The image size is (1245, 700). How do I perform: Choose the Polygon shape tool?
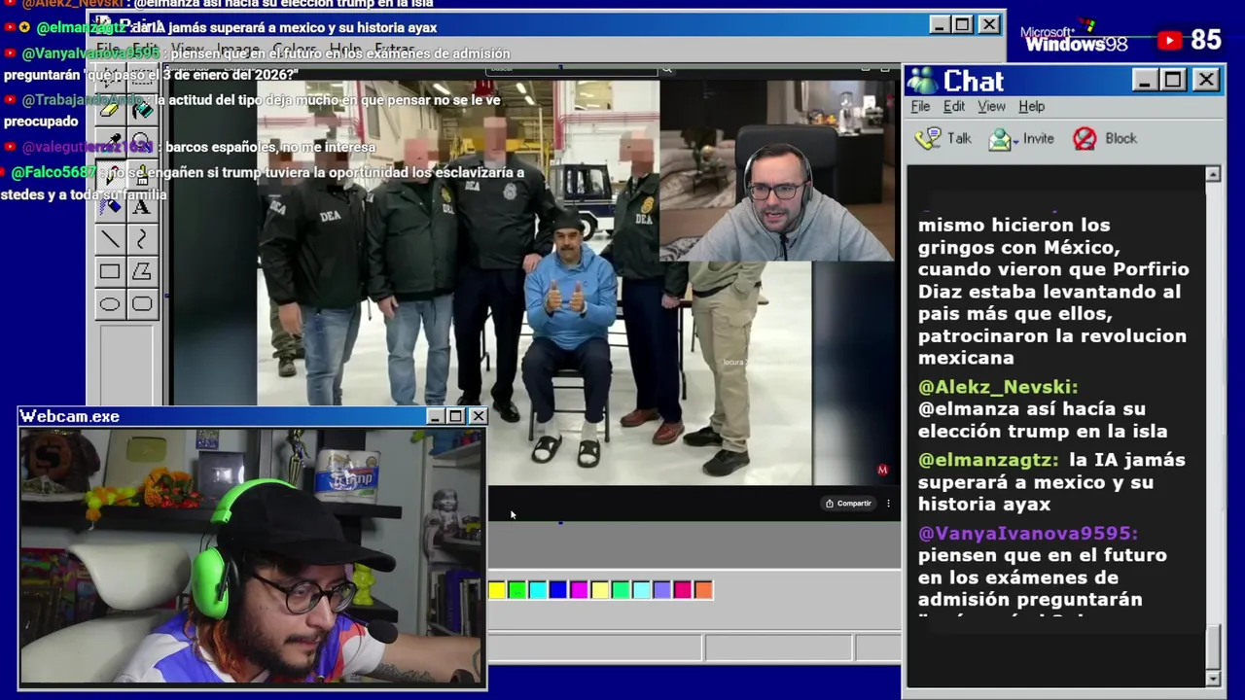(142, 271)
